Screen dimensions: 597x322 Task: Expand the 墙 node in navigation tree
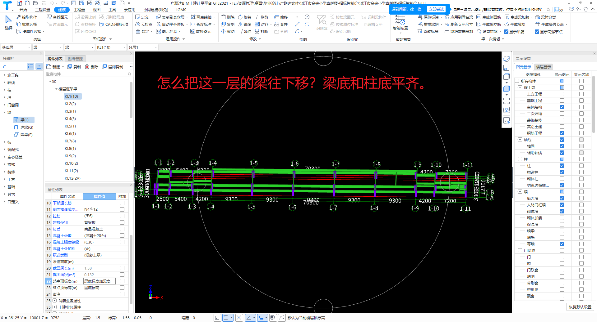[4, 97]
